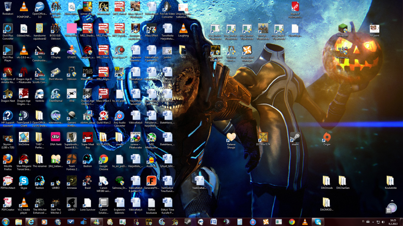Open Windows Explorer folder in taskbar
This screenshot has width=403, height=226.
18,222
